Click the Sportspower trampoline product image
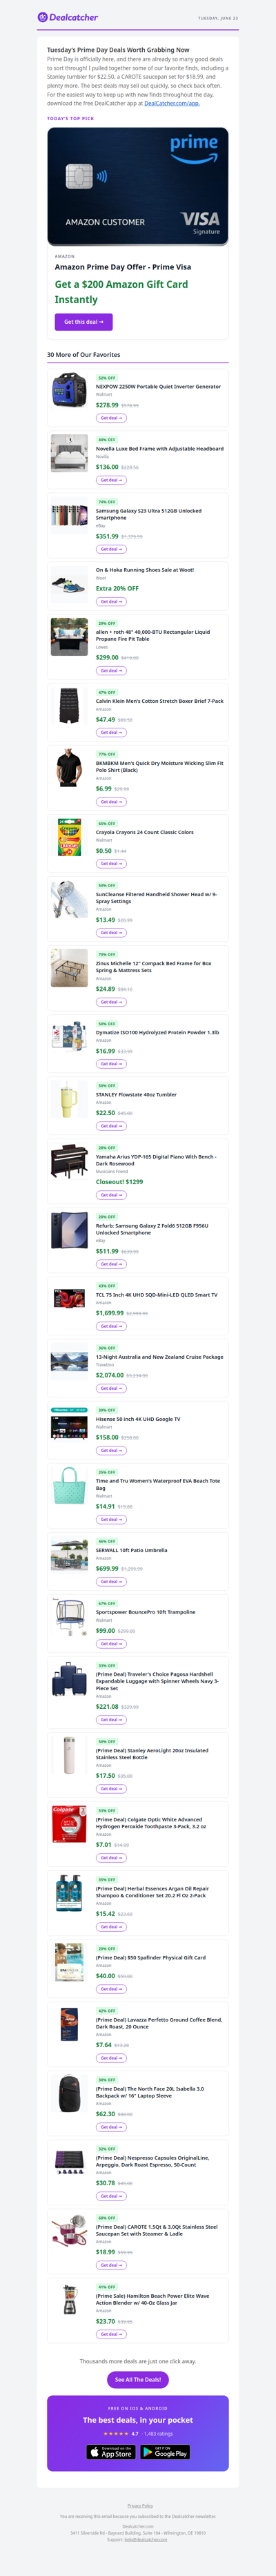Screen dimensions: 276x2576 coord(69,1617)
